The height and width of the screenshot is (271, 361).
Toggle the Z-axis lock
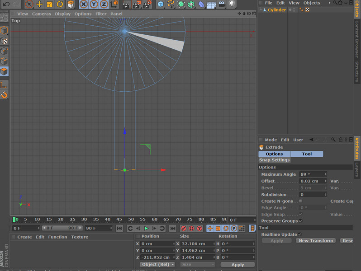tap(103, 4)
